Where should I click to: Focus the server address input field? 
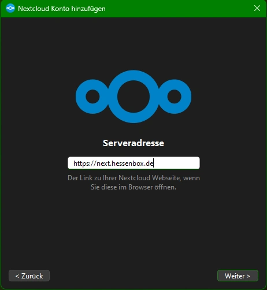133,163
